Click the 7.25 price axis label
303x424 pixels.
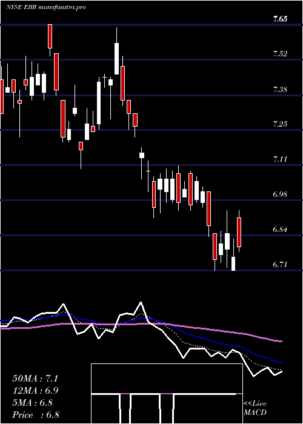coord(280,124)
